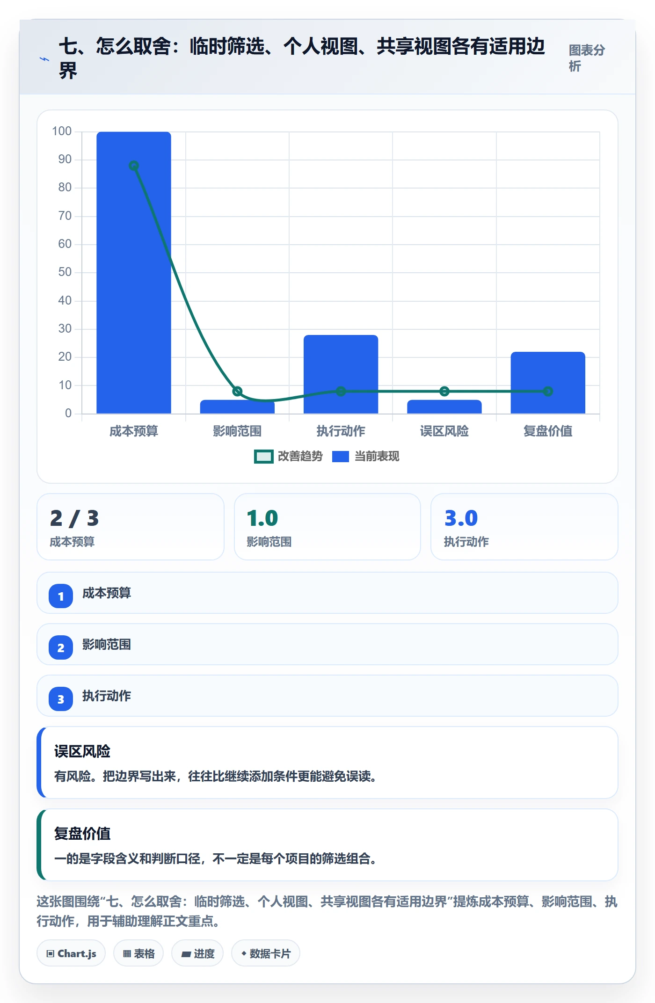This screenshot has width=655, height=1003.
Task: Click the short 误区风险 bar in chart
Action: tap(444, 407)
